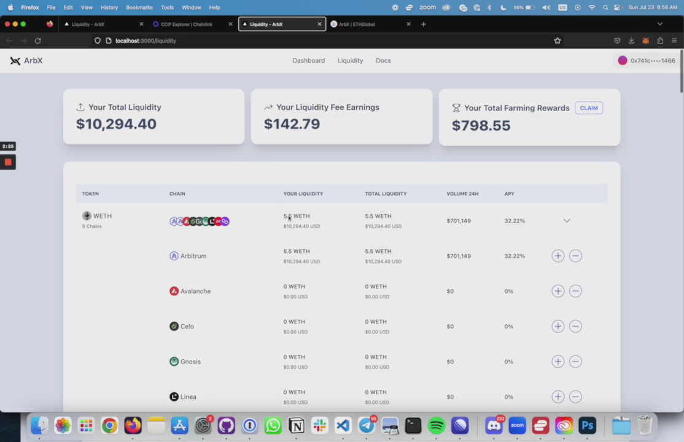Open the battery 56% status menu

524,7
